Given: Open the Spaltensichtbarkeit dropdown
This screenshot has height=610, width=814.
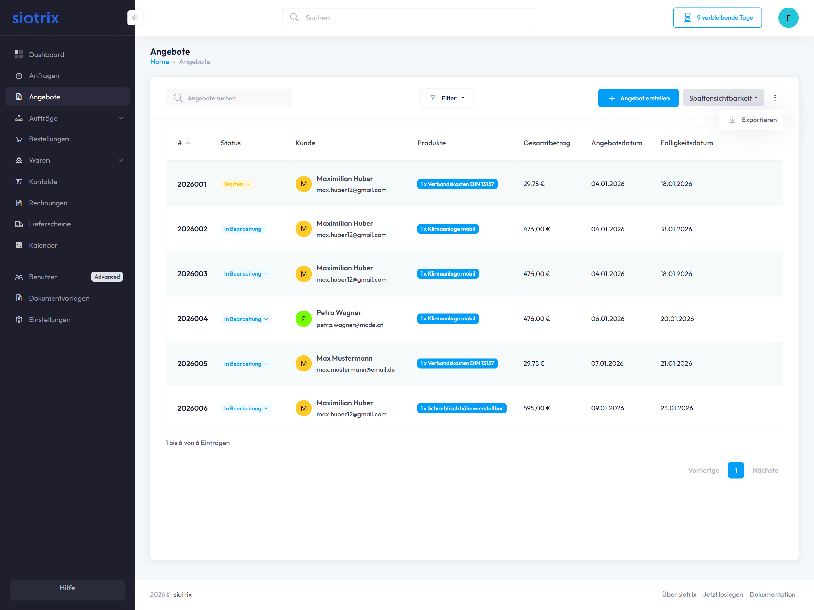Looking at the screenshot, I should coord(723,98).
